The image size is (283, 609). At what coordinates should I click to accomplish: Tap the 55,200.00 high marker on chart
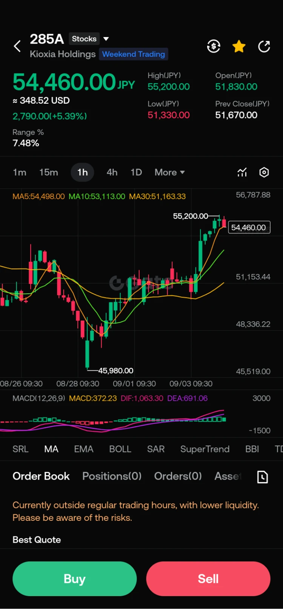(x=191, y=216)
